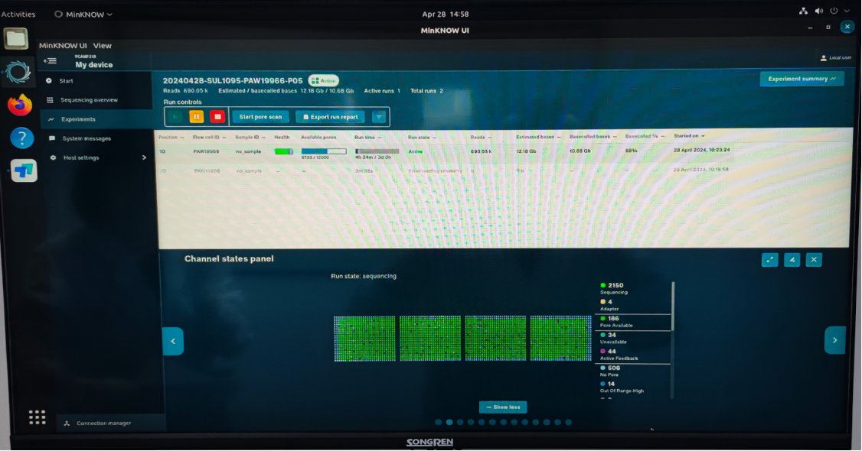This screenshot has height=451, width=862.
Task: Click the Connection manager icon
Action: [67, 423]
